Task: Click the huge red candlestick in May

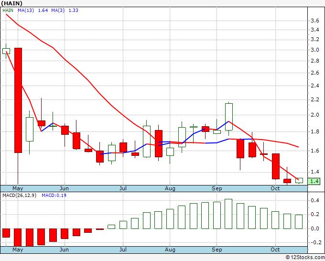Action: [x=18, y=100]
